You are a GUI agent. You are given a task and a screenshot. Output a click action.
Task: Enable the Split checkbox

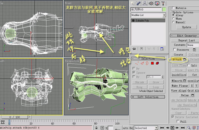coord(189,65)
